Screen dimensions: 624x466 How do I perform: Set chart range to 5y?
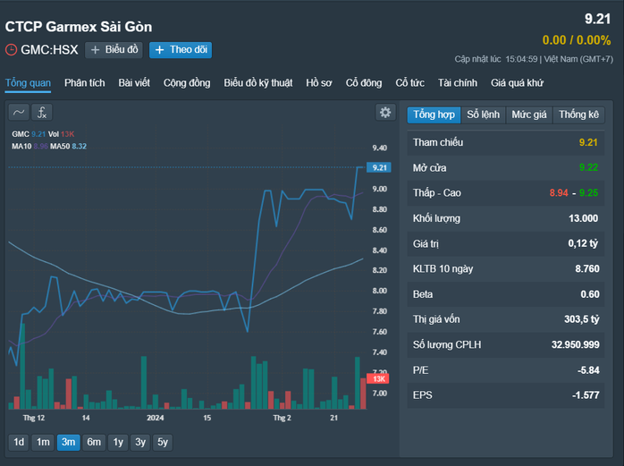[x=163, y=442]
